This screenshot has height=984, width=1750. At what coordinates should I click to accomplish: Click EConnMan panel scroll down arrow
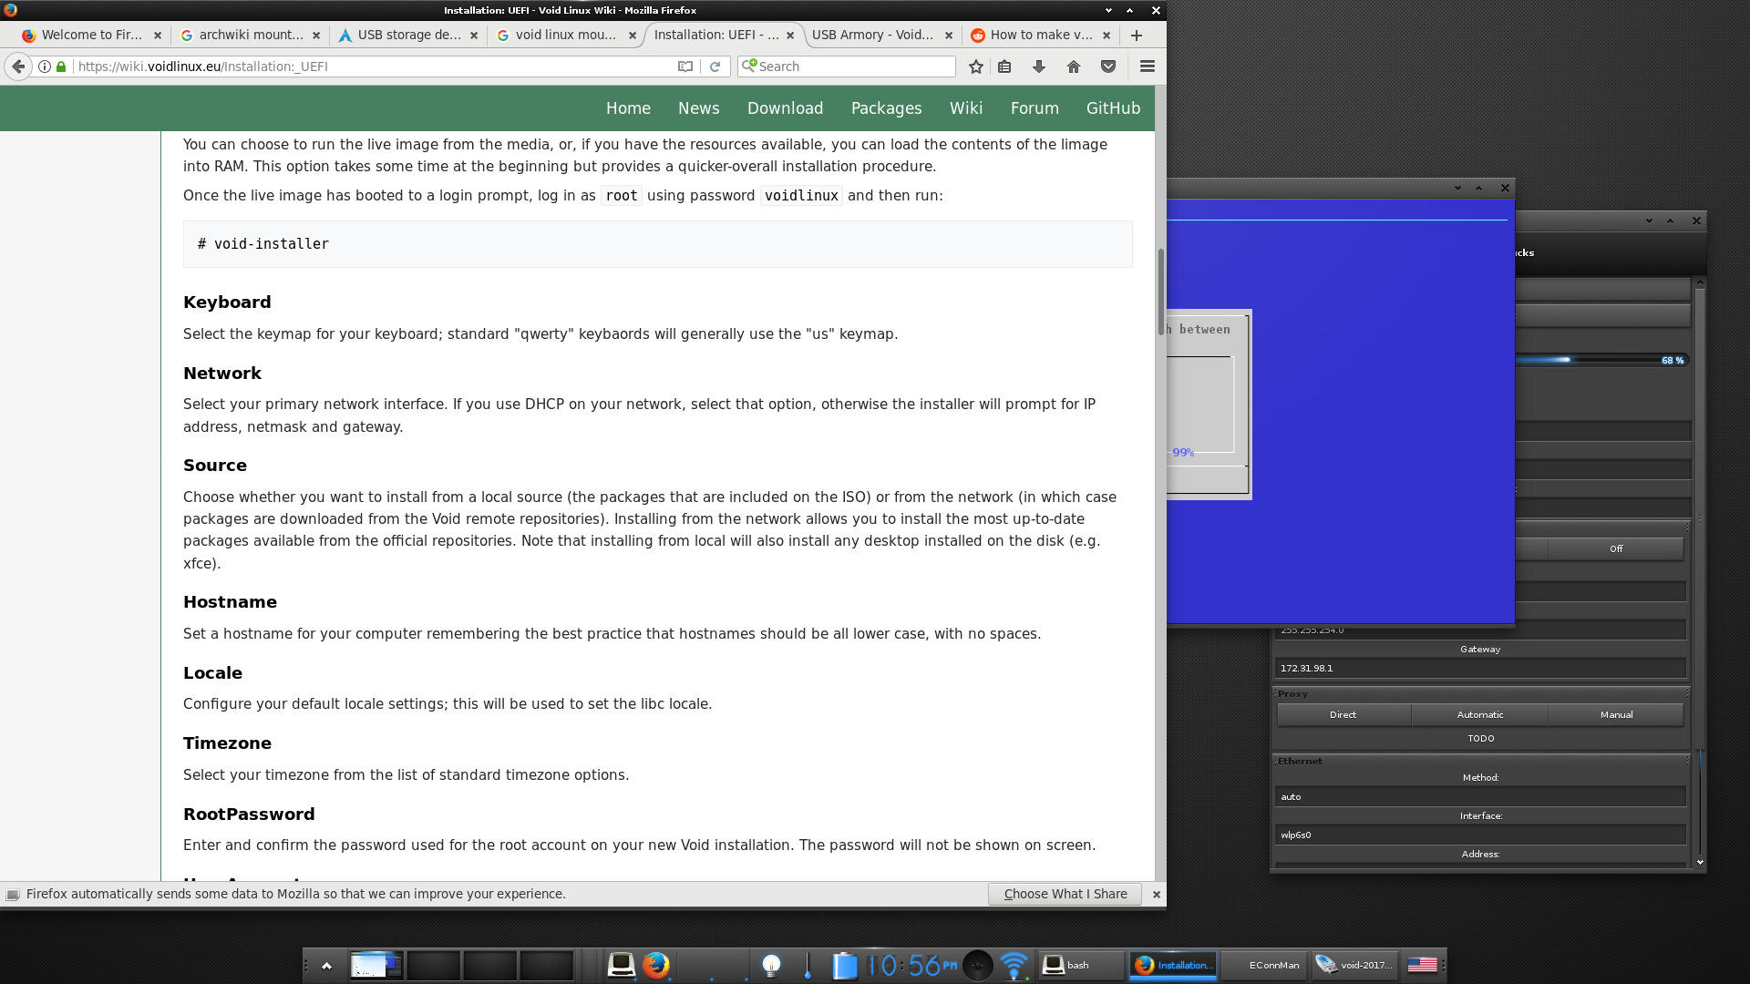coord(1700,863)
